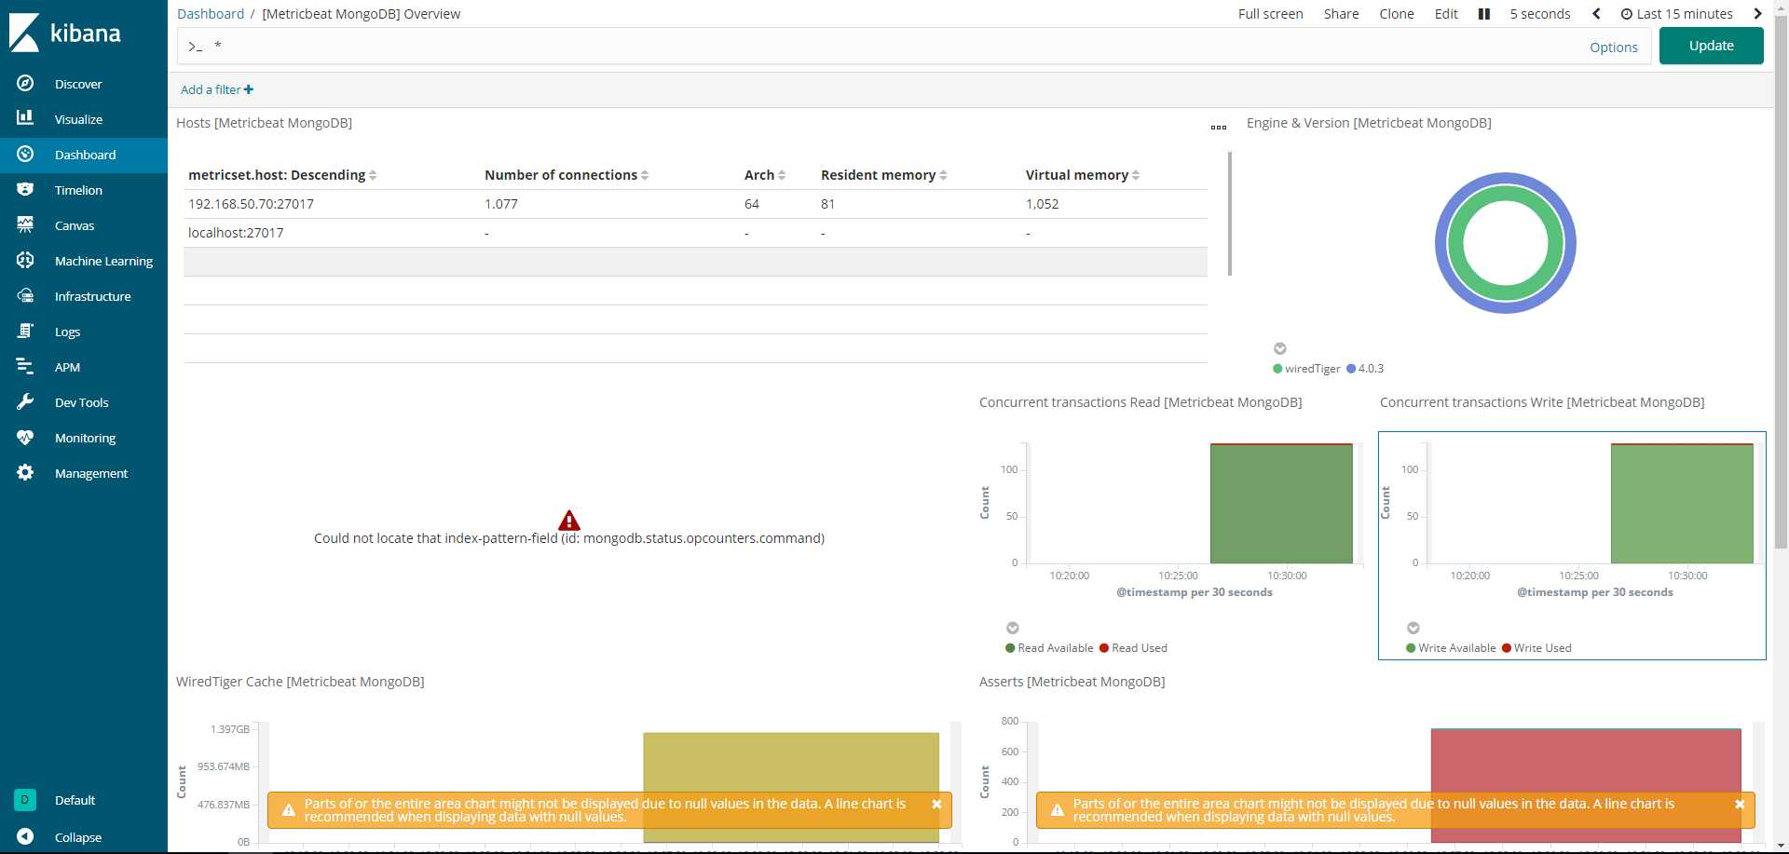Select localhost:27017 host cell
1789x854 pixels.
[x=236, y=233]
